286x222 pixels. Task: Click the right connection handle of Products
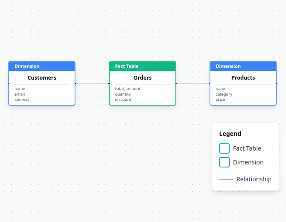276,83
